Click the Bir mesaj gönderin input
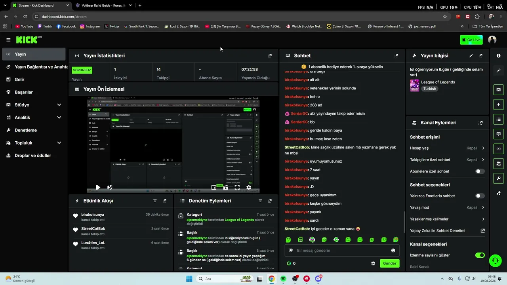The width and height of the screenshot is (507, 285). click(342, 251)
